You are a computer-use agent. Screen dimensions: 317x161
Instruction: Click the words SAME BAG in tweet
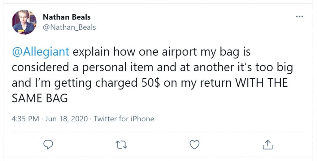coord(40,98)
